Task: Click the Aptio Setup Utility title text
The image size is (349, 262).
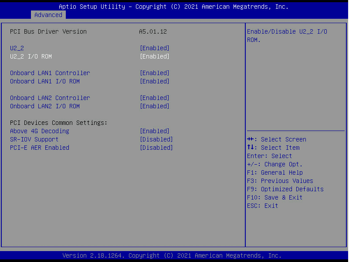Action: [173, 7]
